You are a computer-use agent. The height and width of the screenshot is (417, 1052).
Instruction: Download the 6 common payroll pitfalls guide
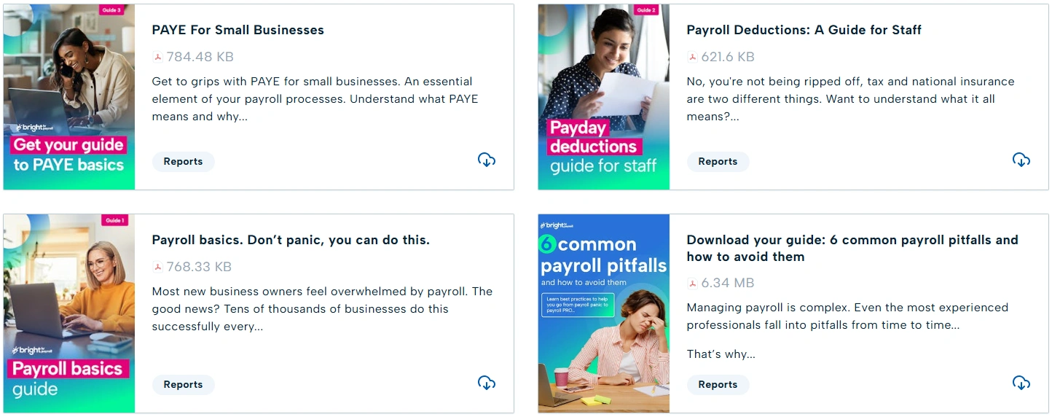(1021, 383)
